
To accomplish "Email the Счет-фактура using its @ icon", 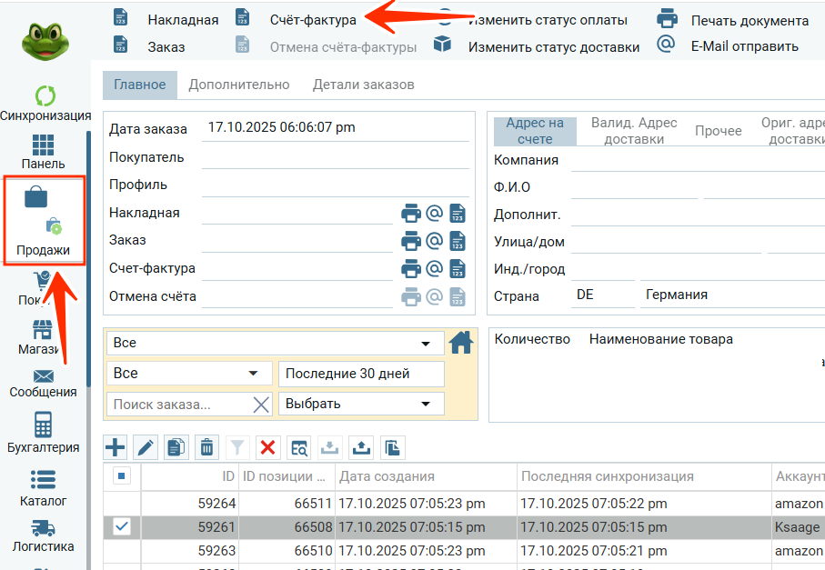I will [434, 269].
